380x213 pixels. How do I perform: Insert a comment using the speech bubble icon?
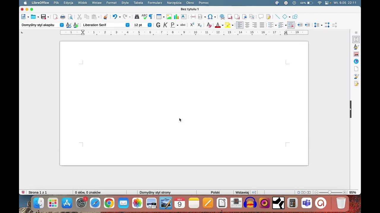pos(261,17)
